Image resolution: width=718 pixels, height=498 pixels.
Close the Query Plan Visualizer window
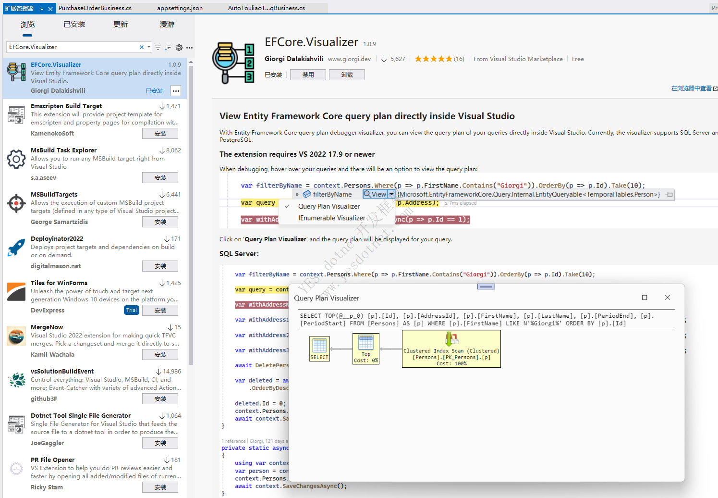[668, 298]
